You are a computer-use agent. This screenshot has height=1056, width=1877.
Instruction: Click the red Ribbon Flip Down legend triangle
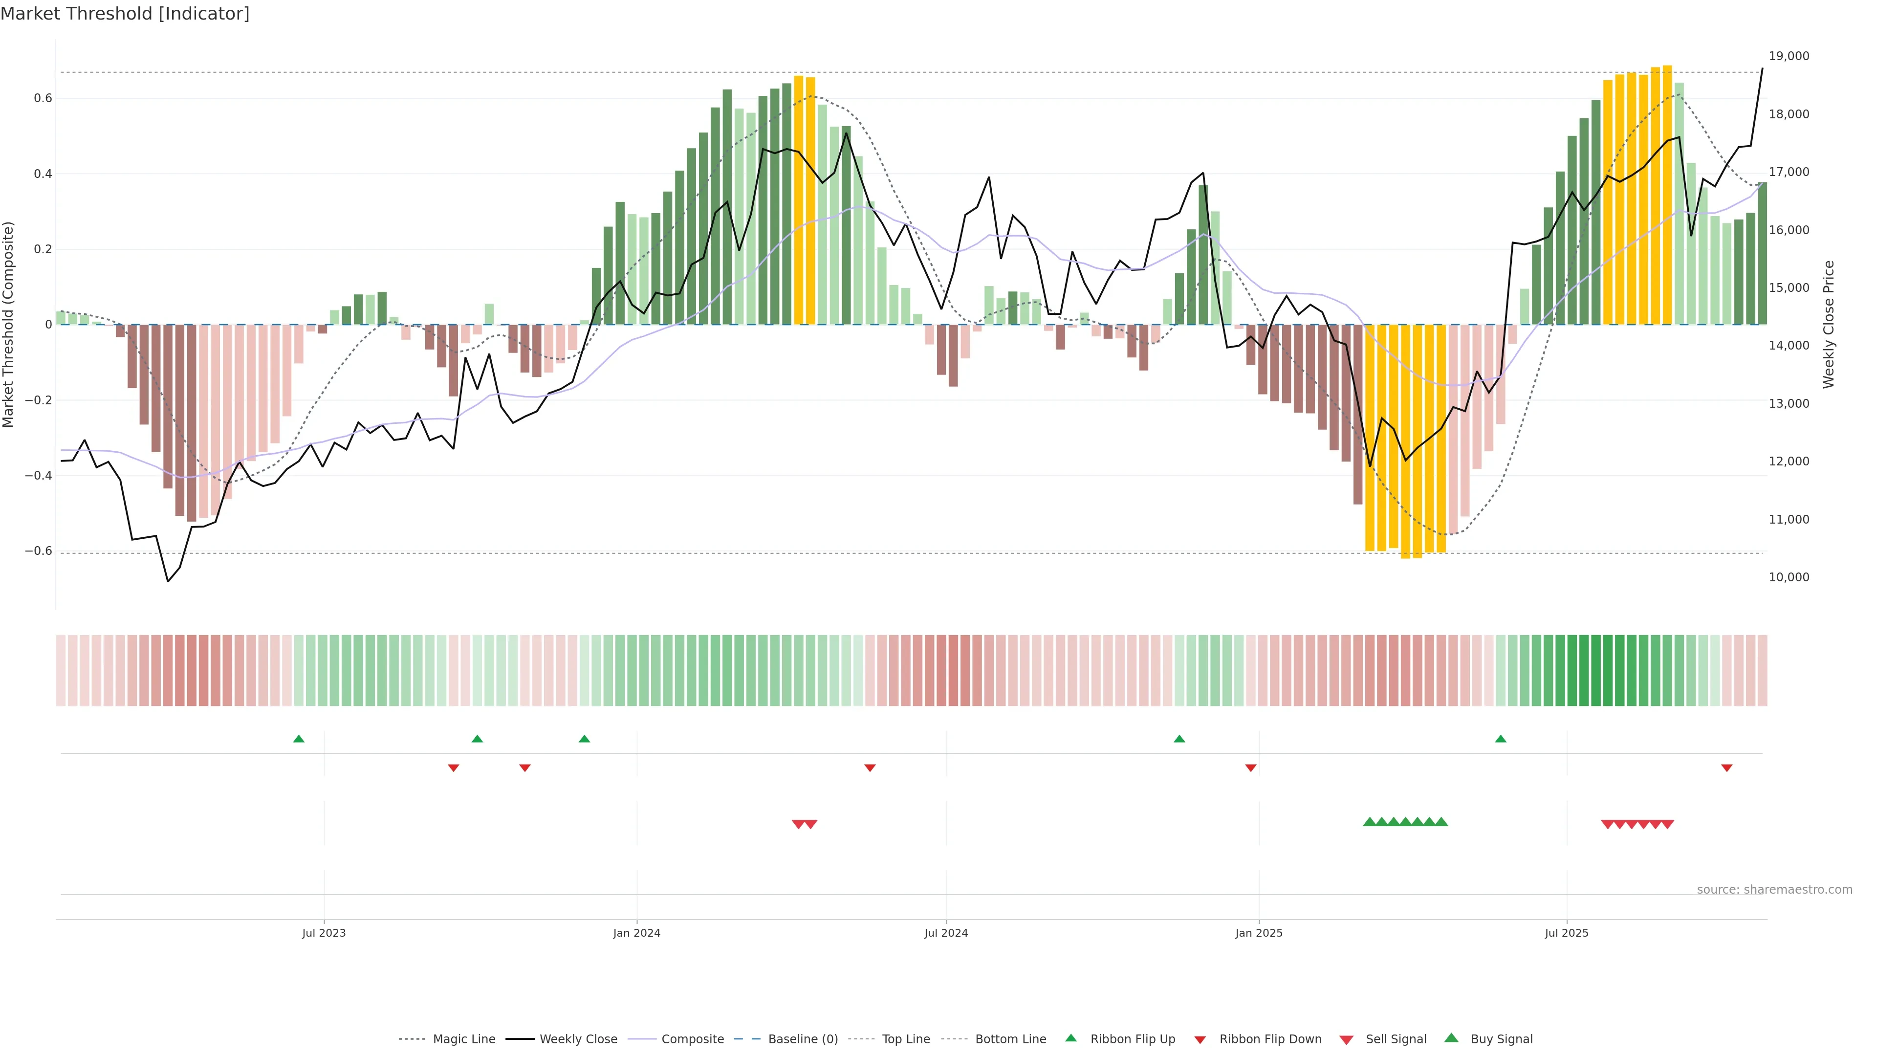(1200, 1040)
